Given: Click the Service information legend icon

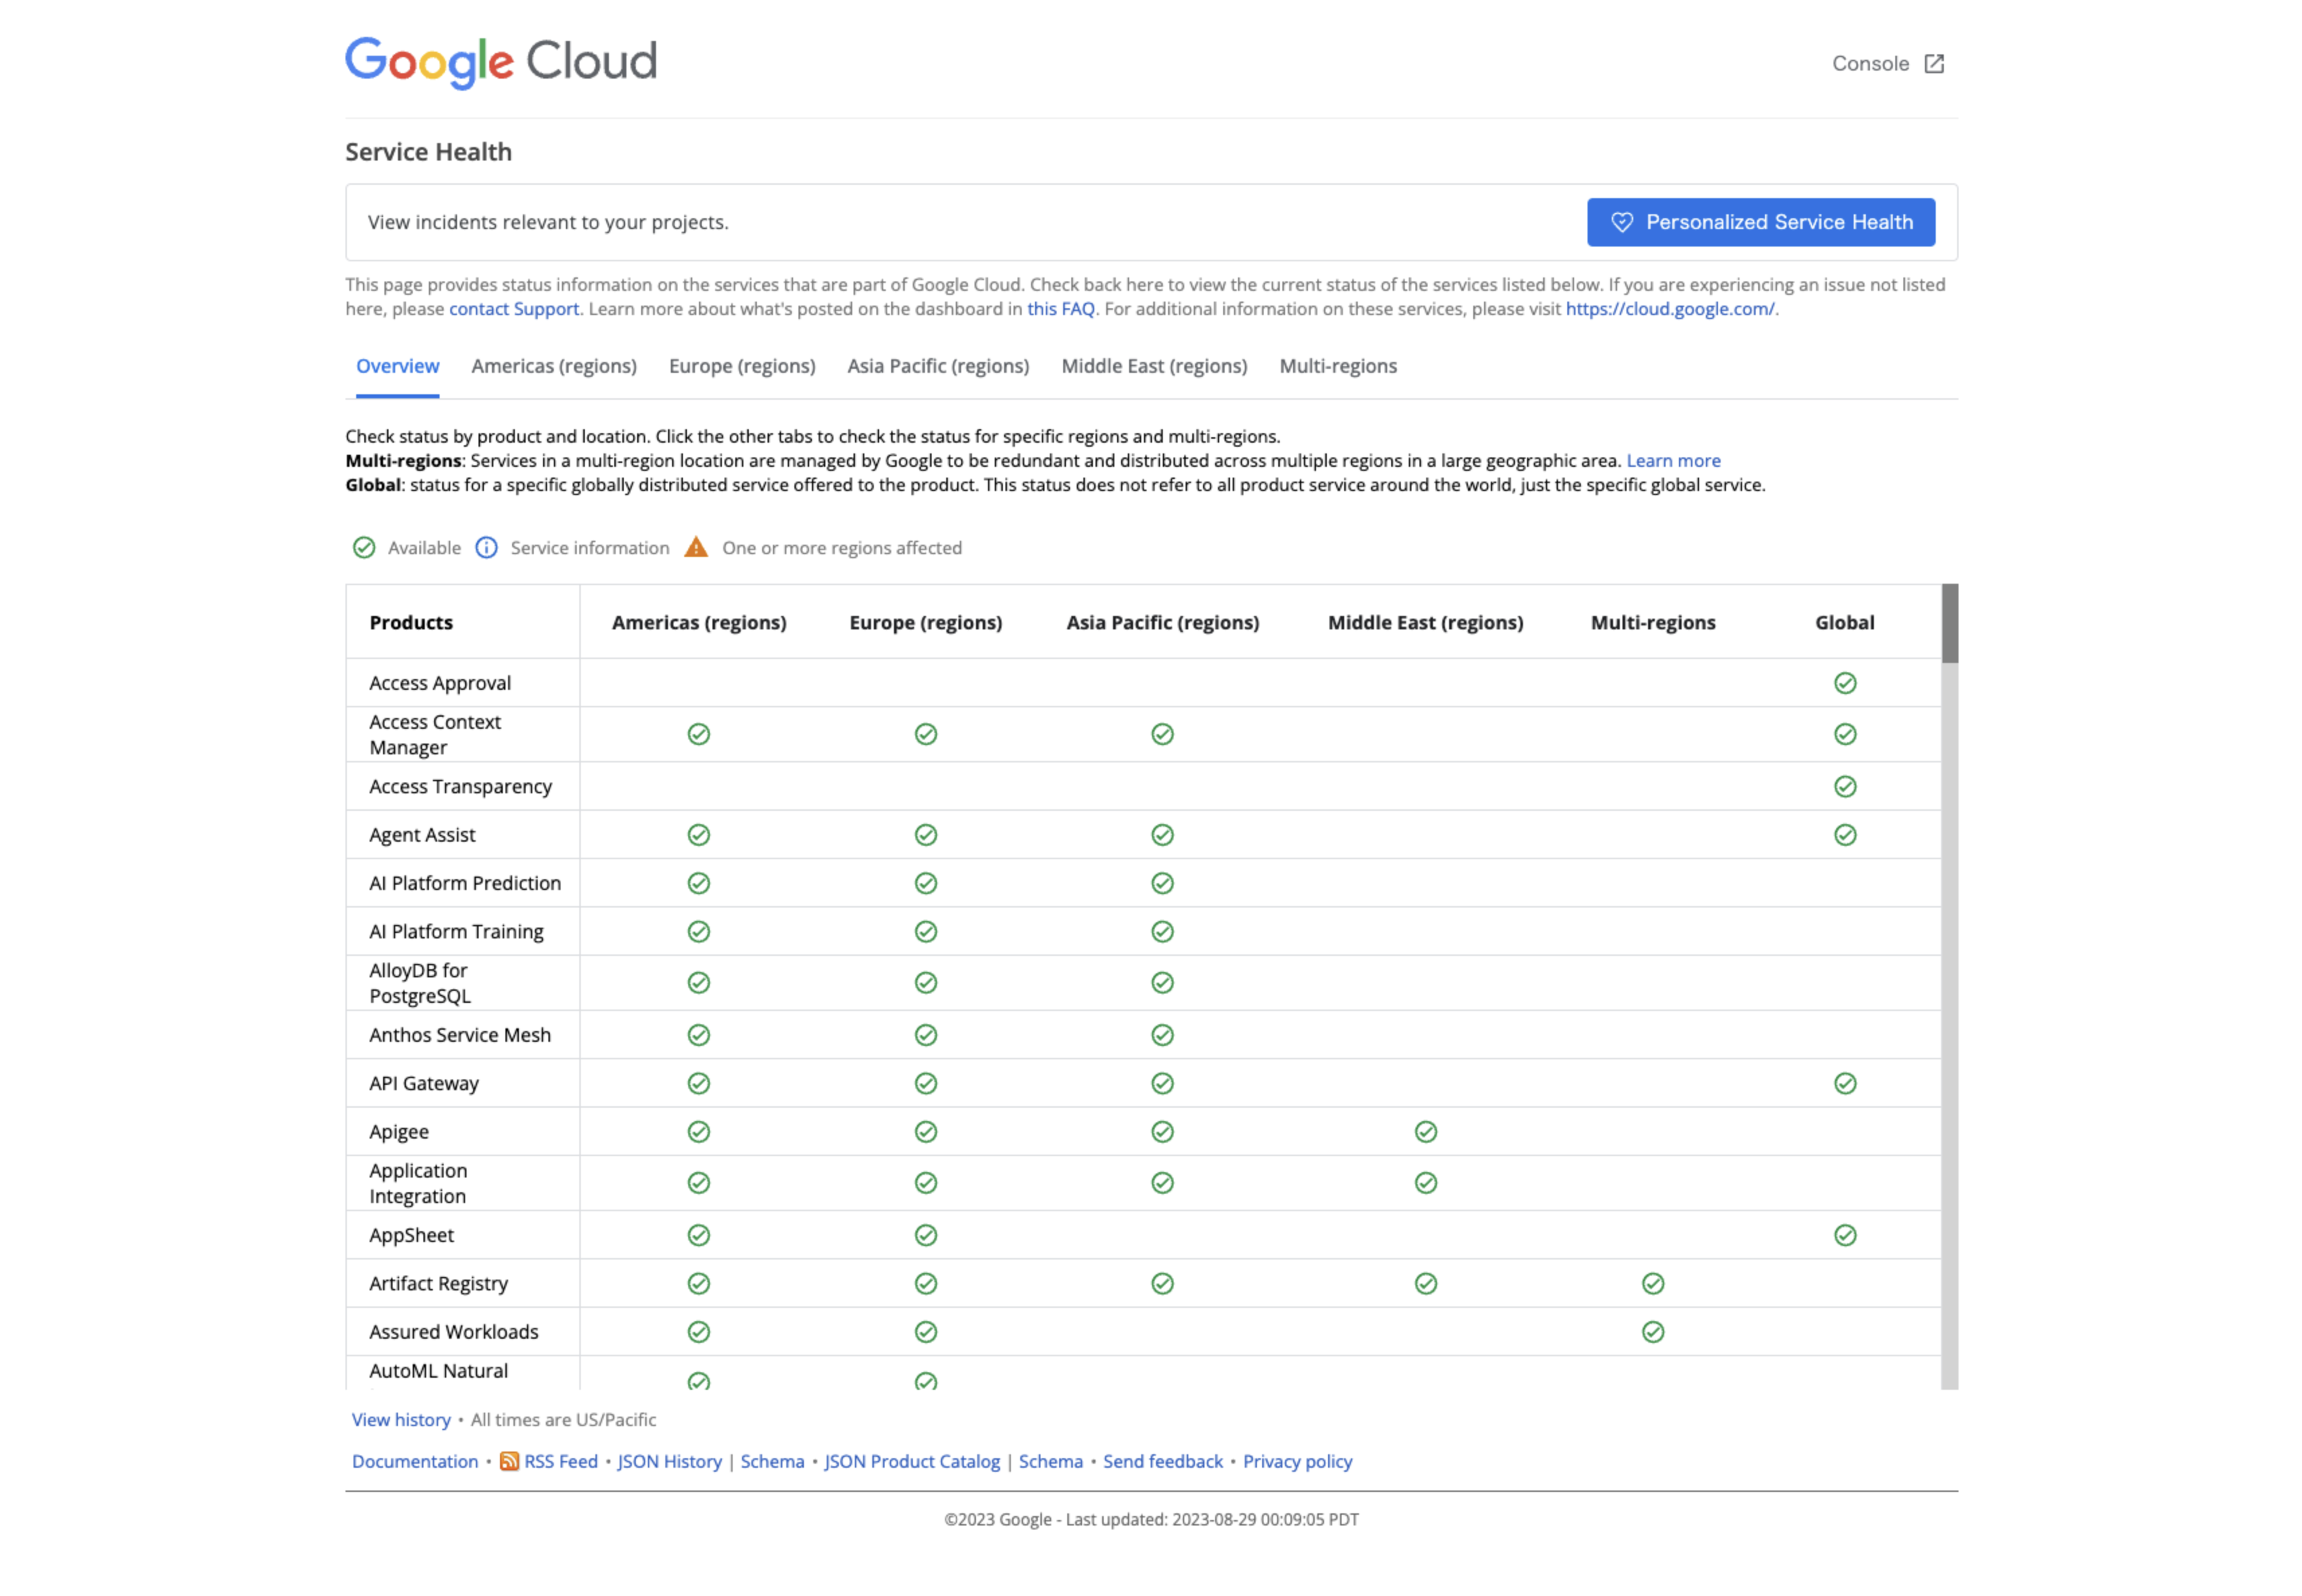Looking at the screenshot, I should click(486, 547).
